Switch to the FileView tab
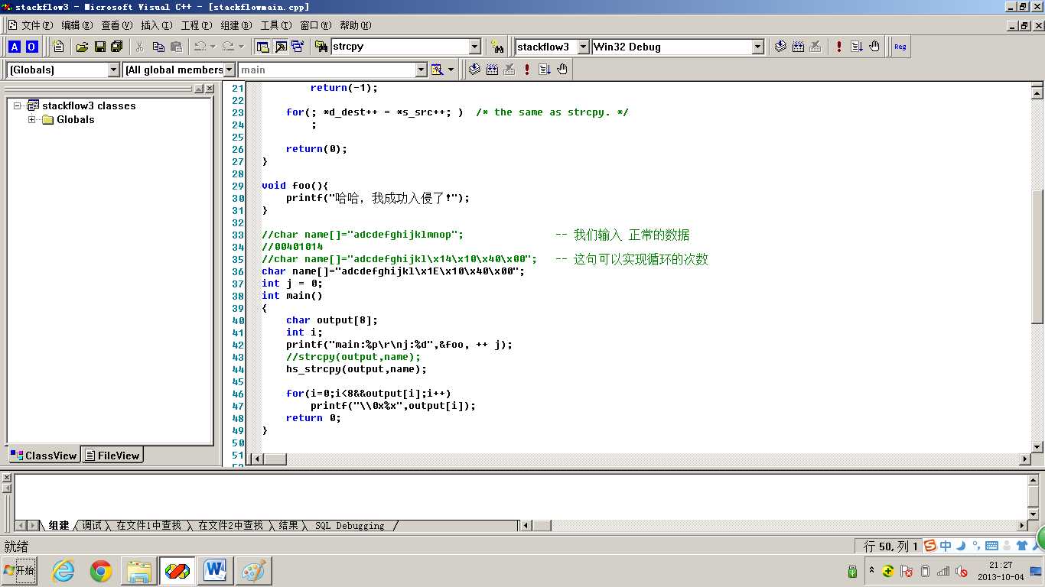This screenshot has width=1045, height=587. tap(112, 456)
